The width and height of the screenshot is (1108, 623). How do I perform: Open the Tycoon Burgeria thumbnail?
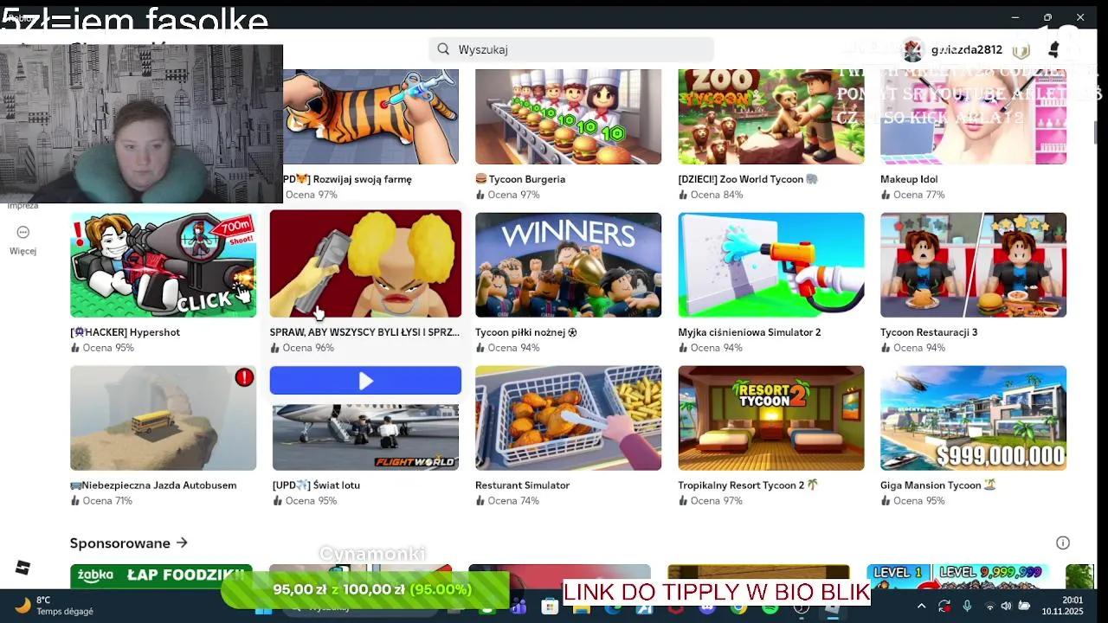pyautogui.click(x=568, y=117)
